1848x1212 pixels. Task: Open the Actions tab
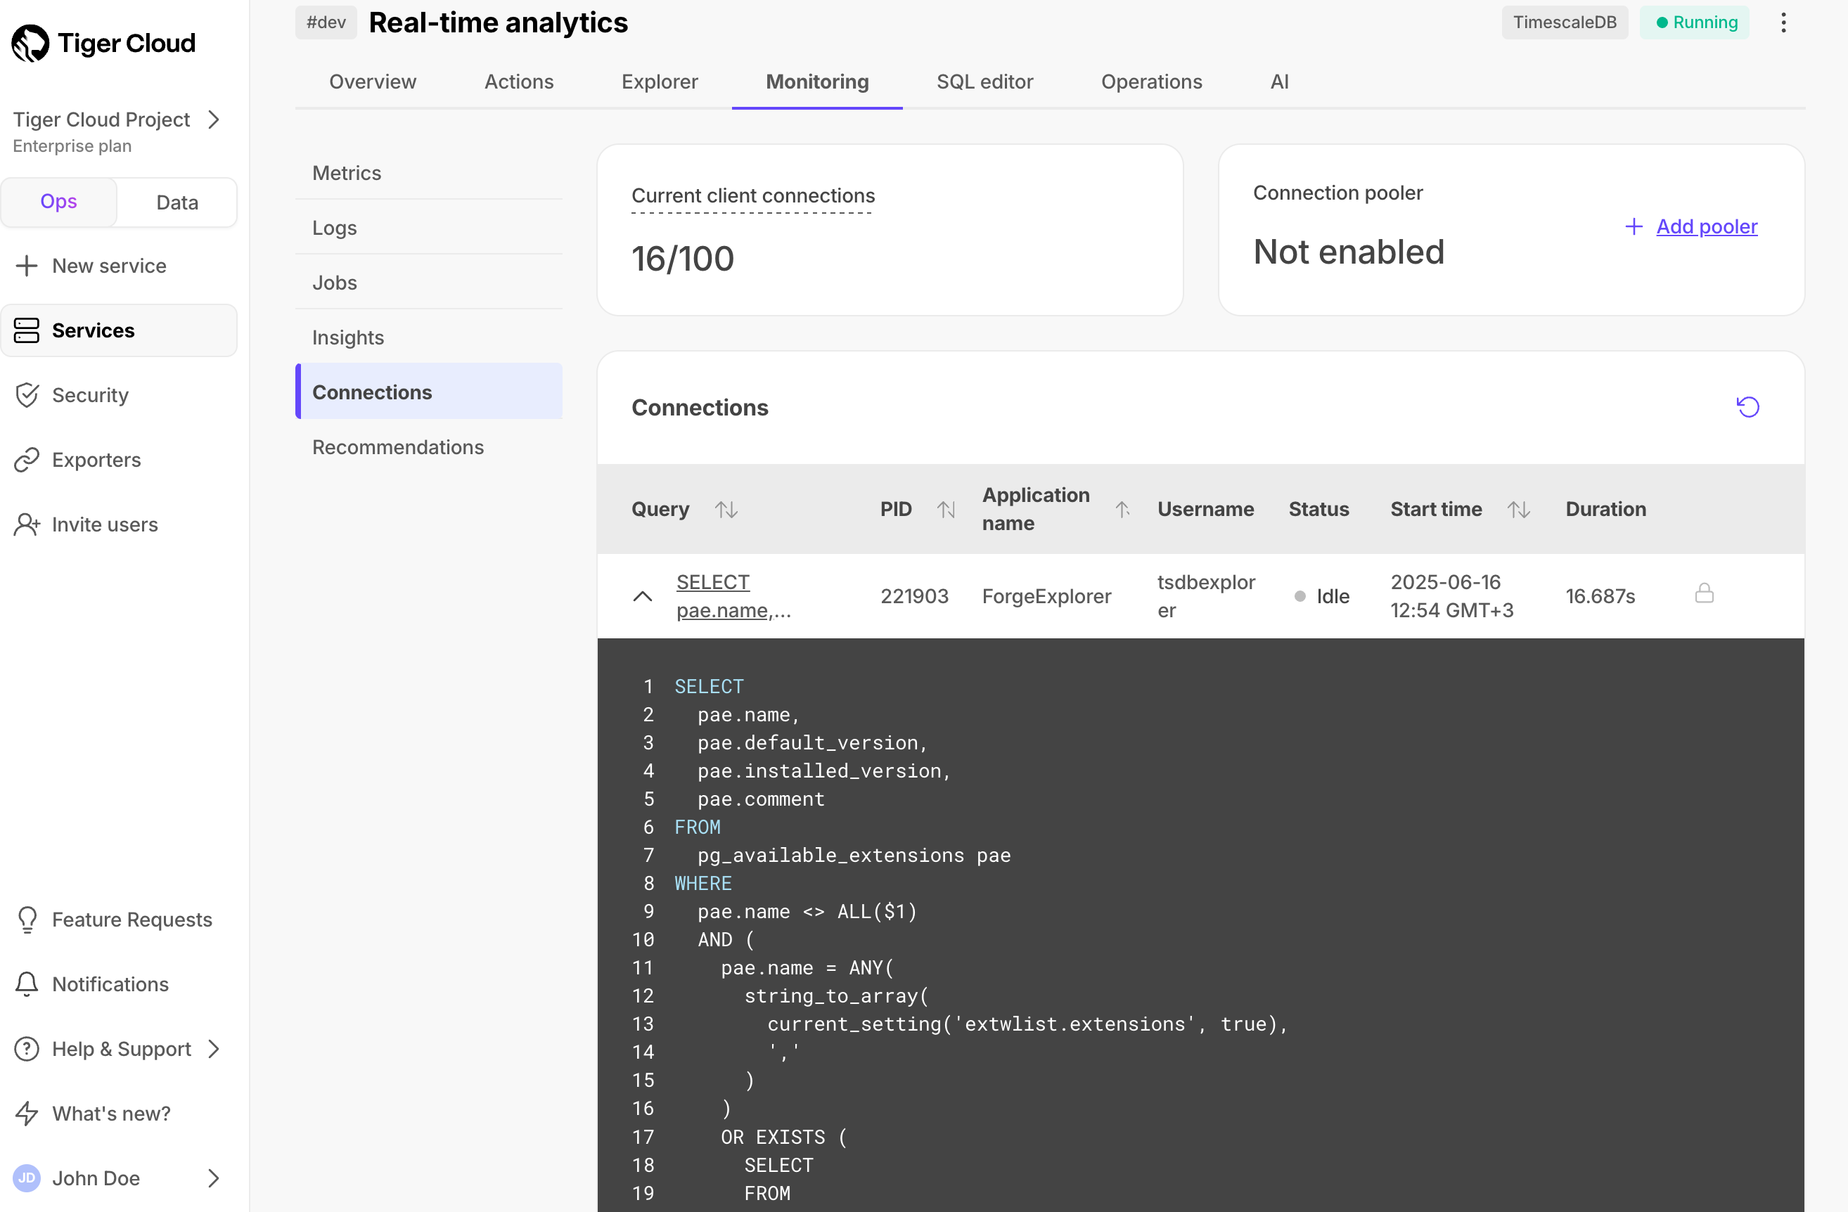[x=519, y=82]
